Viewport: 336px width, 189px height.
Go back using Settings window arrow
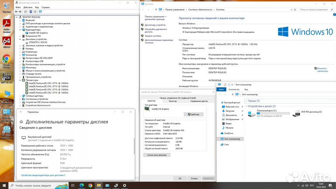(21, 112)
